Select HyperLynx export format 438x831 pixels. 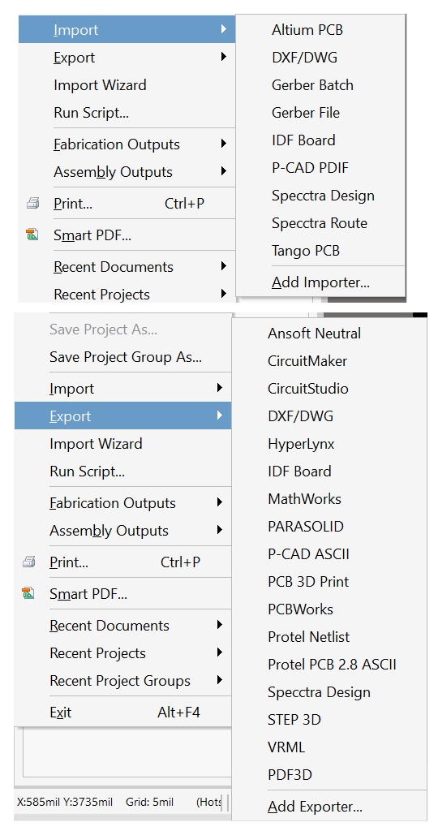pyautogui.click(x=302, y=444)
